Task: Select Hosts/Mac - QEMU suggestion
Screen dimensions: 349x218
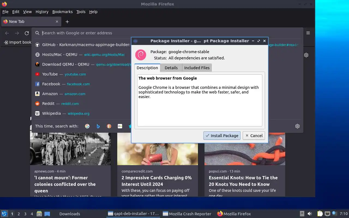Action: tap(82, 55)
